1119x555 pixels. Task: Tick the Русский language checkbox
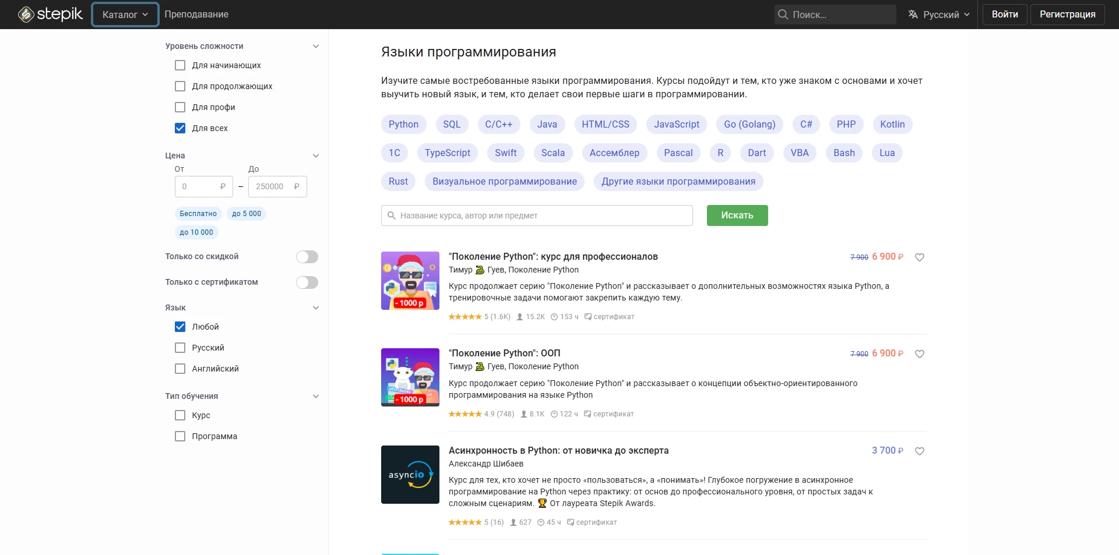pos(180,348)
